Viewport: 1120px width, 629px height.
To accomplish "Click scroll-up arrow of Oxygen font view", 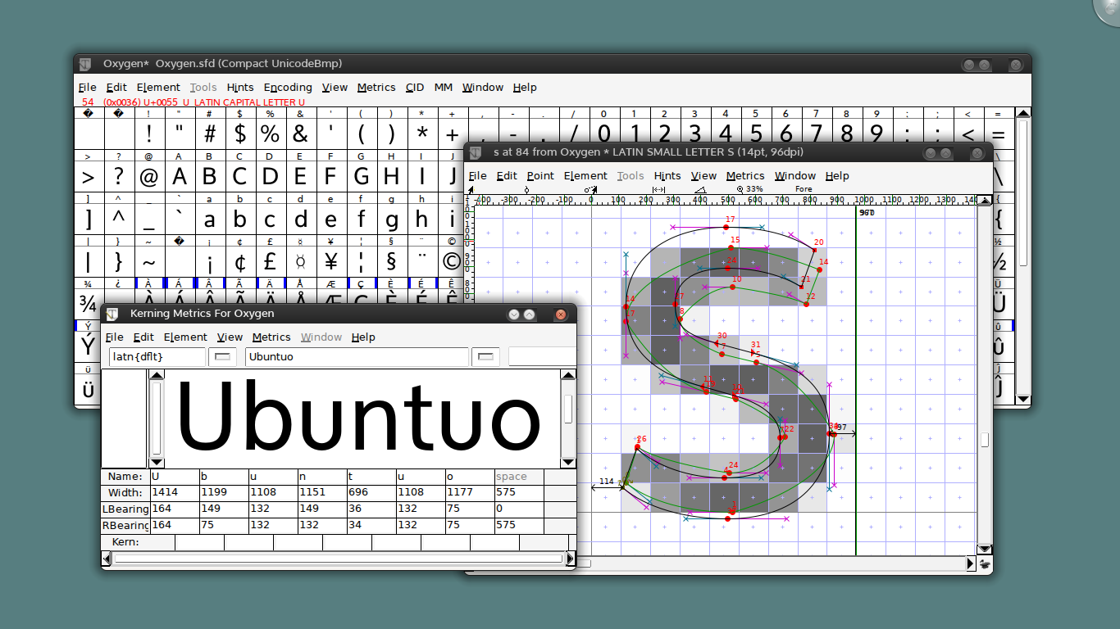I will point(1023,113).
